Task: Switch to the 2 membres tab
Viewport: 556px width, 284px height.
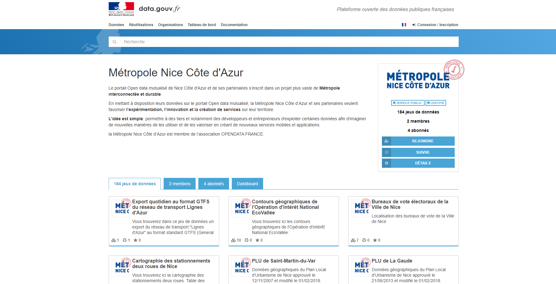Action: coord(180,184)
